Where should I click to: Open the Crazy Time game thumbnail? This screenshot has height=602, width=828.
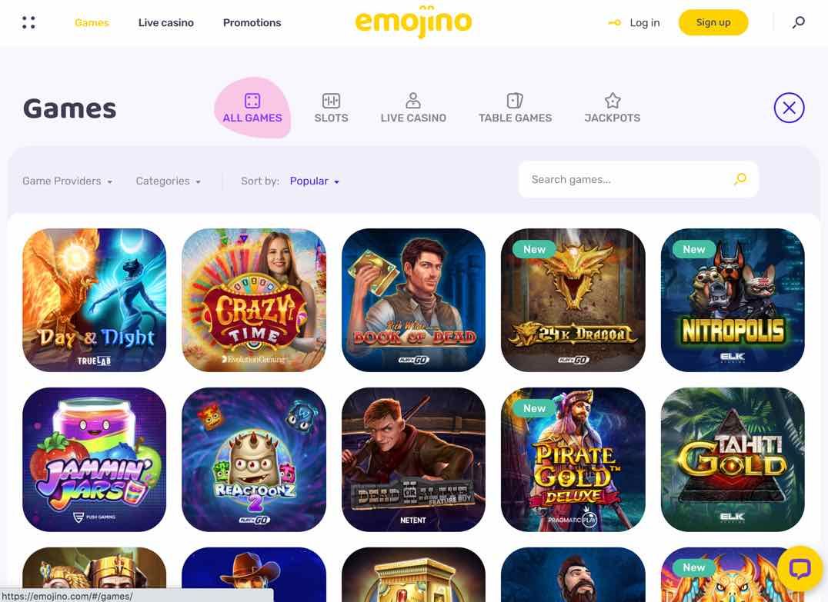[253, 300]
